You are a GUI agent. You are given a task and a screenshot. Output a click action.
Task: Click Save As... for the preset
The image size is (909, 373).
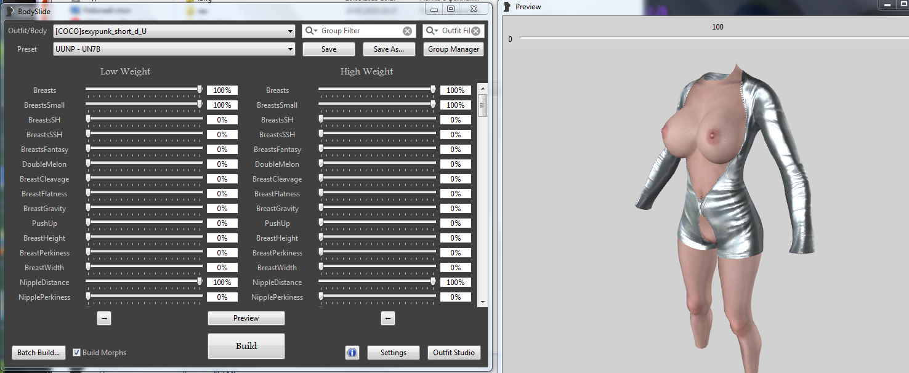point(389,49)
